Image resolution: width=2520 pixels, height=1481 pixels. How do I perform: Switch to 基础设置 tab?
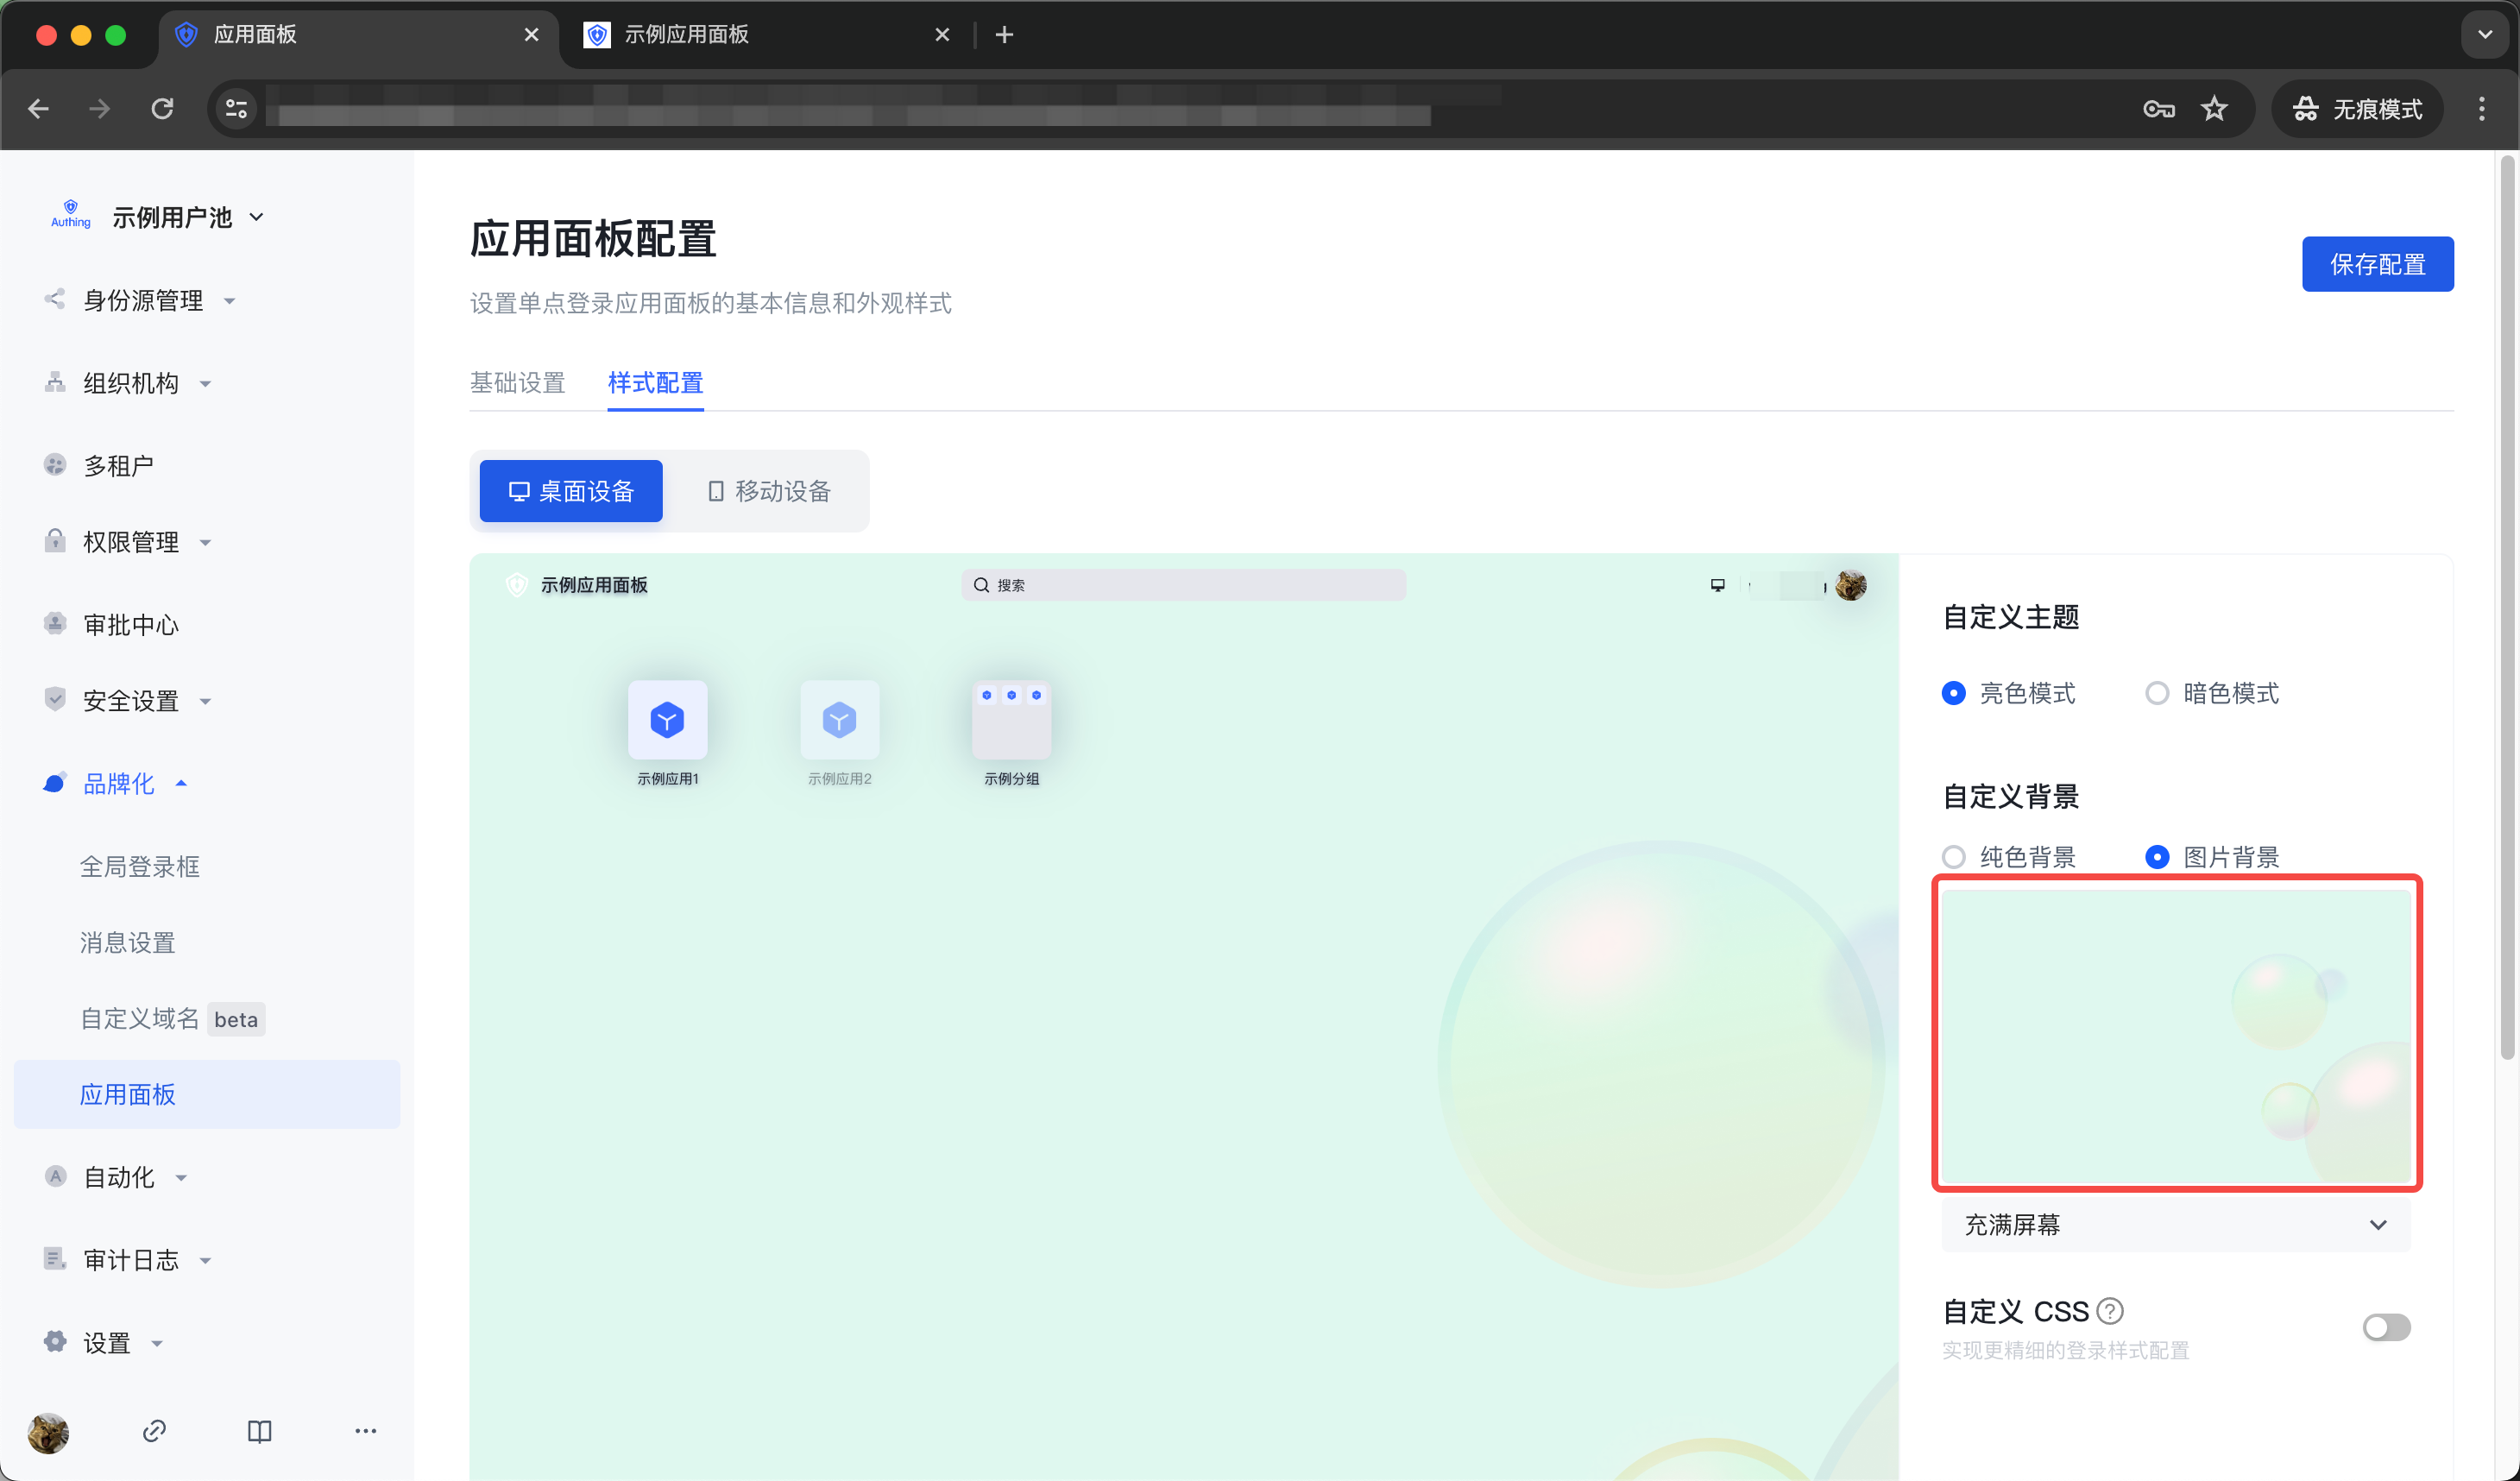tap(517, 382)
